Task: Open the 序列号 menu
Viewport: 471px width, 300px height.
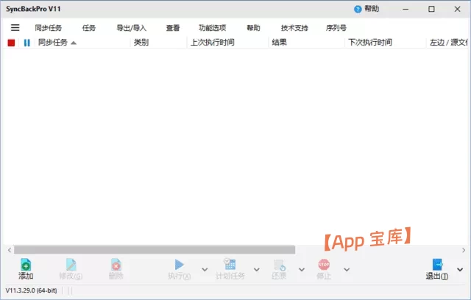Action: (x=336, y=28)
